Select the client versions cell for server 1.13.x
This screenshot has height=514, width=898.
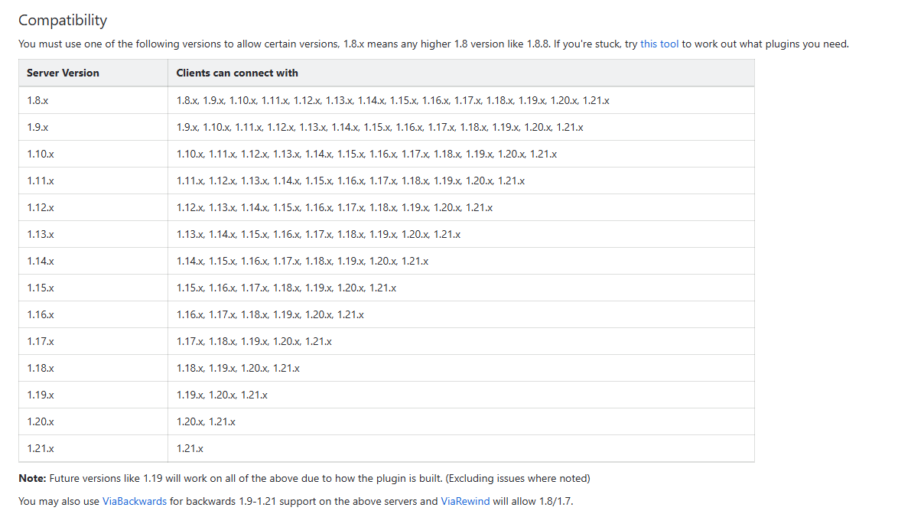point(318,234)
